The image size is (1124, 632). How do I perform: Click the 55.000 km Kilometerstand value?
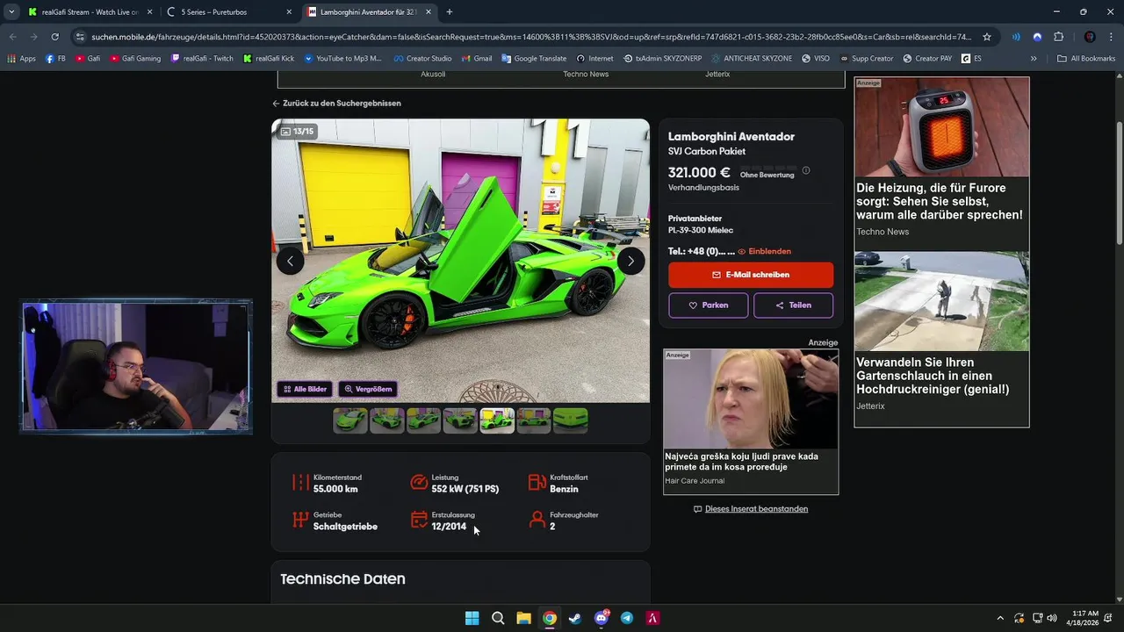point(335,489)
